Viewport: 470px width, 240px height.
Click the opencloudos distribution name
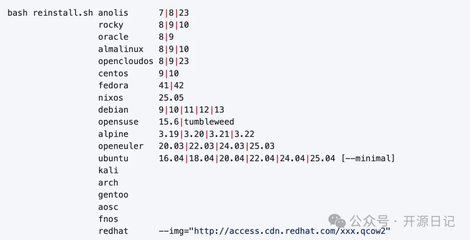pyautogui.click(x=125, y=61)
